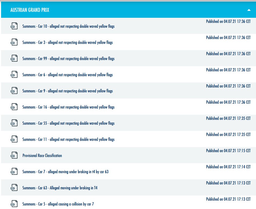Open Summons Car 5 causing a collision link
This screenshot has height=209, width=256.
tap(58, 204)
